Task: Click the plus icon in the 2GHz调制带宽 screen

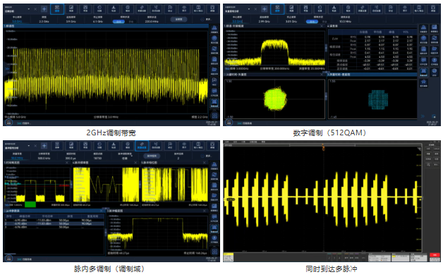Action: tap(44, 9)
